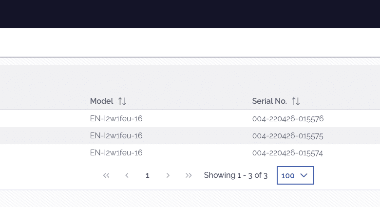Click first row model EN-l2w1feu-16
Screen dimensions: 380x207
click(x=116, y=118)
